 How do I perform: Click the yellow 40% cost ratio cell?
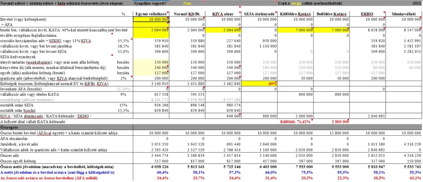click(259, 84)
